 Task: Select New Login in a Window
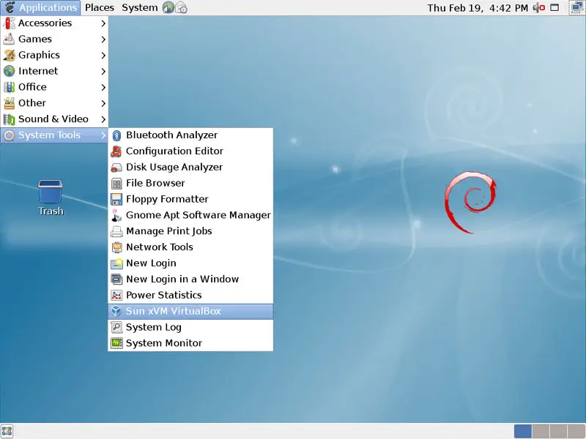coord(190,279)
